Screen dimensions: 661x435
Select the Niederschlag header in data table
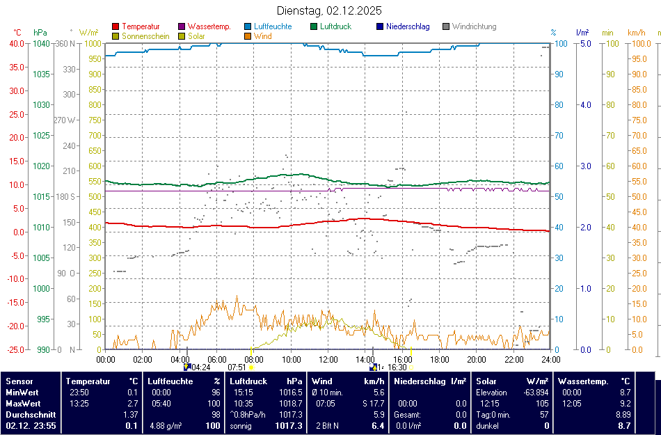tap(420, 381)
